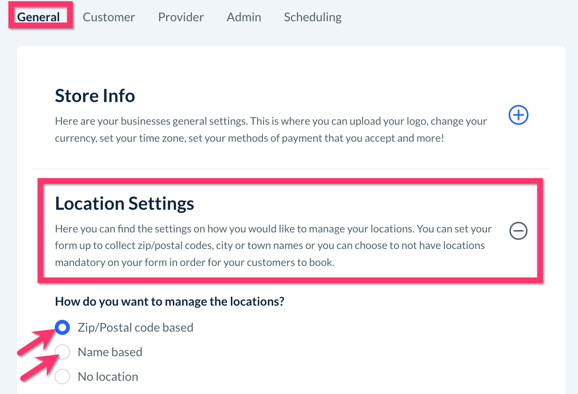
Task: Expand the Store Info section plus icon
Action: (x=518, y=115)
